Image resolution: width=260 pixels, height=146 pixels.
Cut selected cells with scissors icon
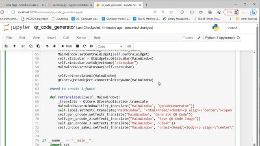pyautogui.click(x=23, y=46)
